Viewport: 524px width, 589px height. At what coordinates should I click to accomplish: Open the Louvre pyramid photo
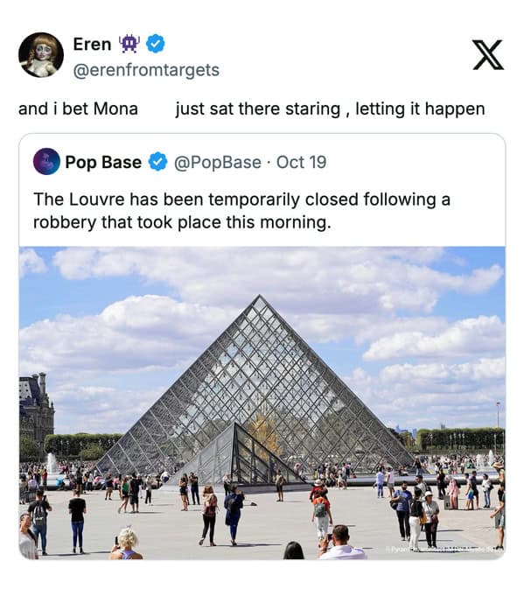tap(262, 403)
